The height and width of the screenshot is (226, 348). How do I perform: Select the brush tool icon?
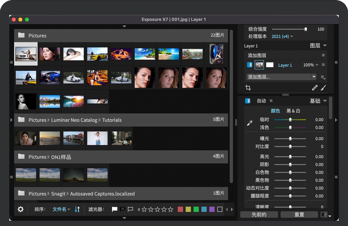(x=323, y=88)
